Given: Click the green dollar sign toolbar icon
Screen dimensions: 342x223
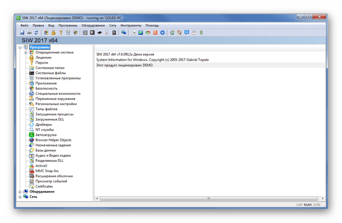Looking at the screenshot, I should (201, 33).
